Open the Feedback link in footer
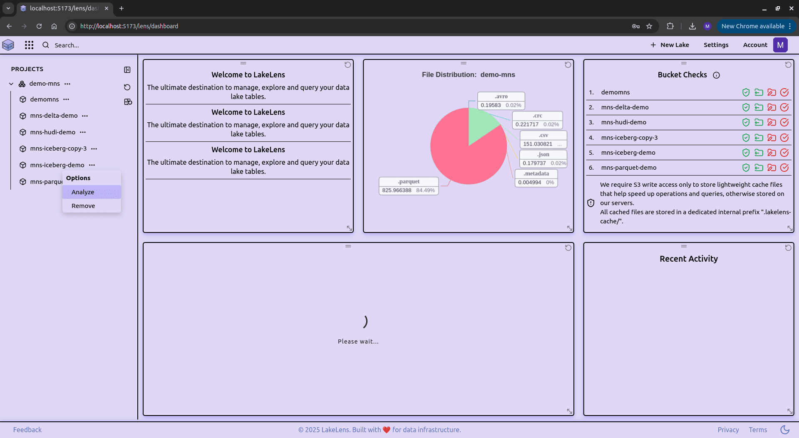 coord(27,430)
